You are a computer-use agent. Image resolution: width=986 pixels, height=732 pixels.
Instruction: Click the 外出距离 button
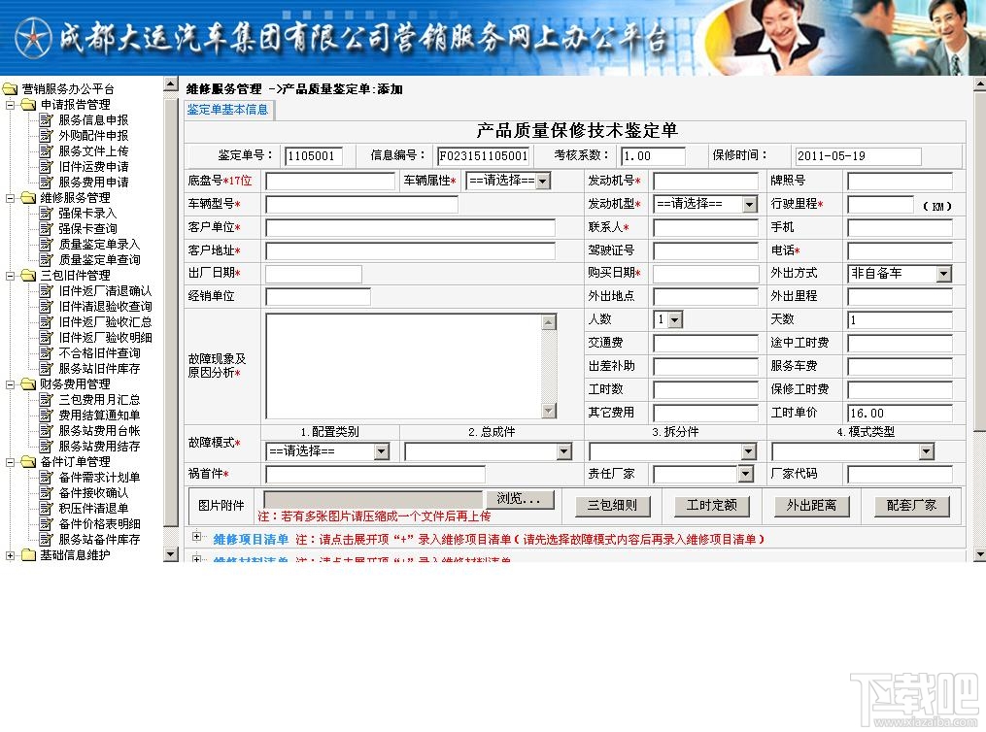811,505
